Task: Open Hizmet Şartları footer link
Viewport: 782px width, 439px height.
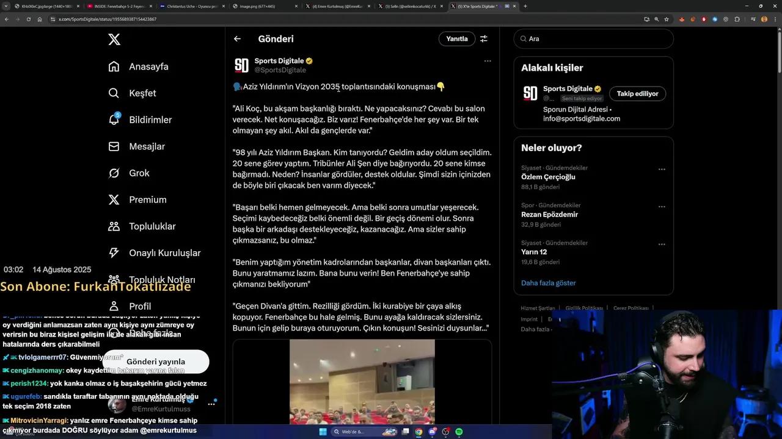Action: [x=538, y=309]
